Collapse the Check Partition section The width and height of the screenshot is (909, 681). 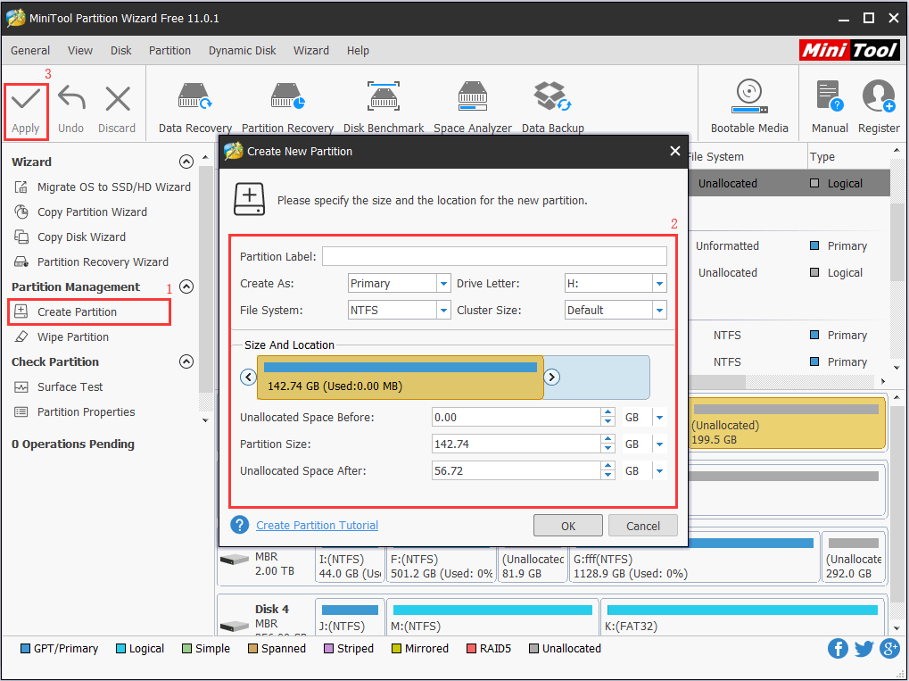tap(186, 361)
